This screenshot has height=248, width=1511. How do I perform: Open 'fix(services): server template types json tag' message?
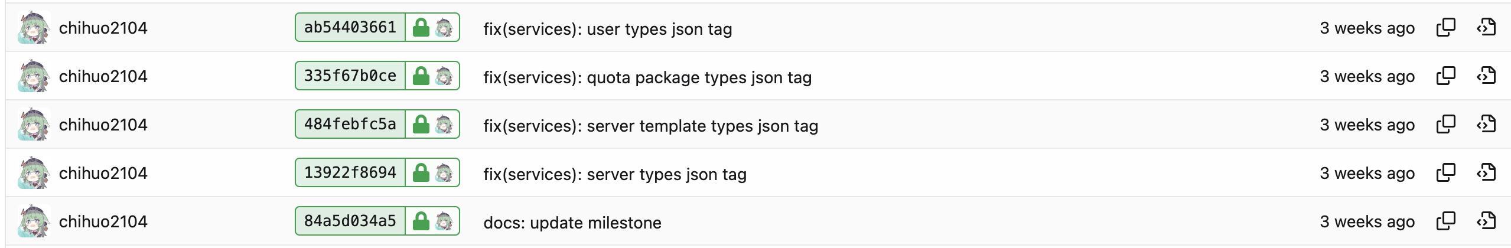pyautogui.click(x=650, y=126)
